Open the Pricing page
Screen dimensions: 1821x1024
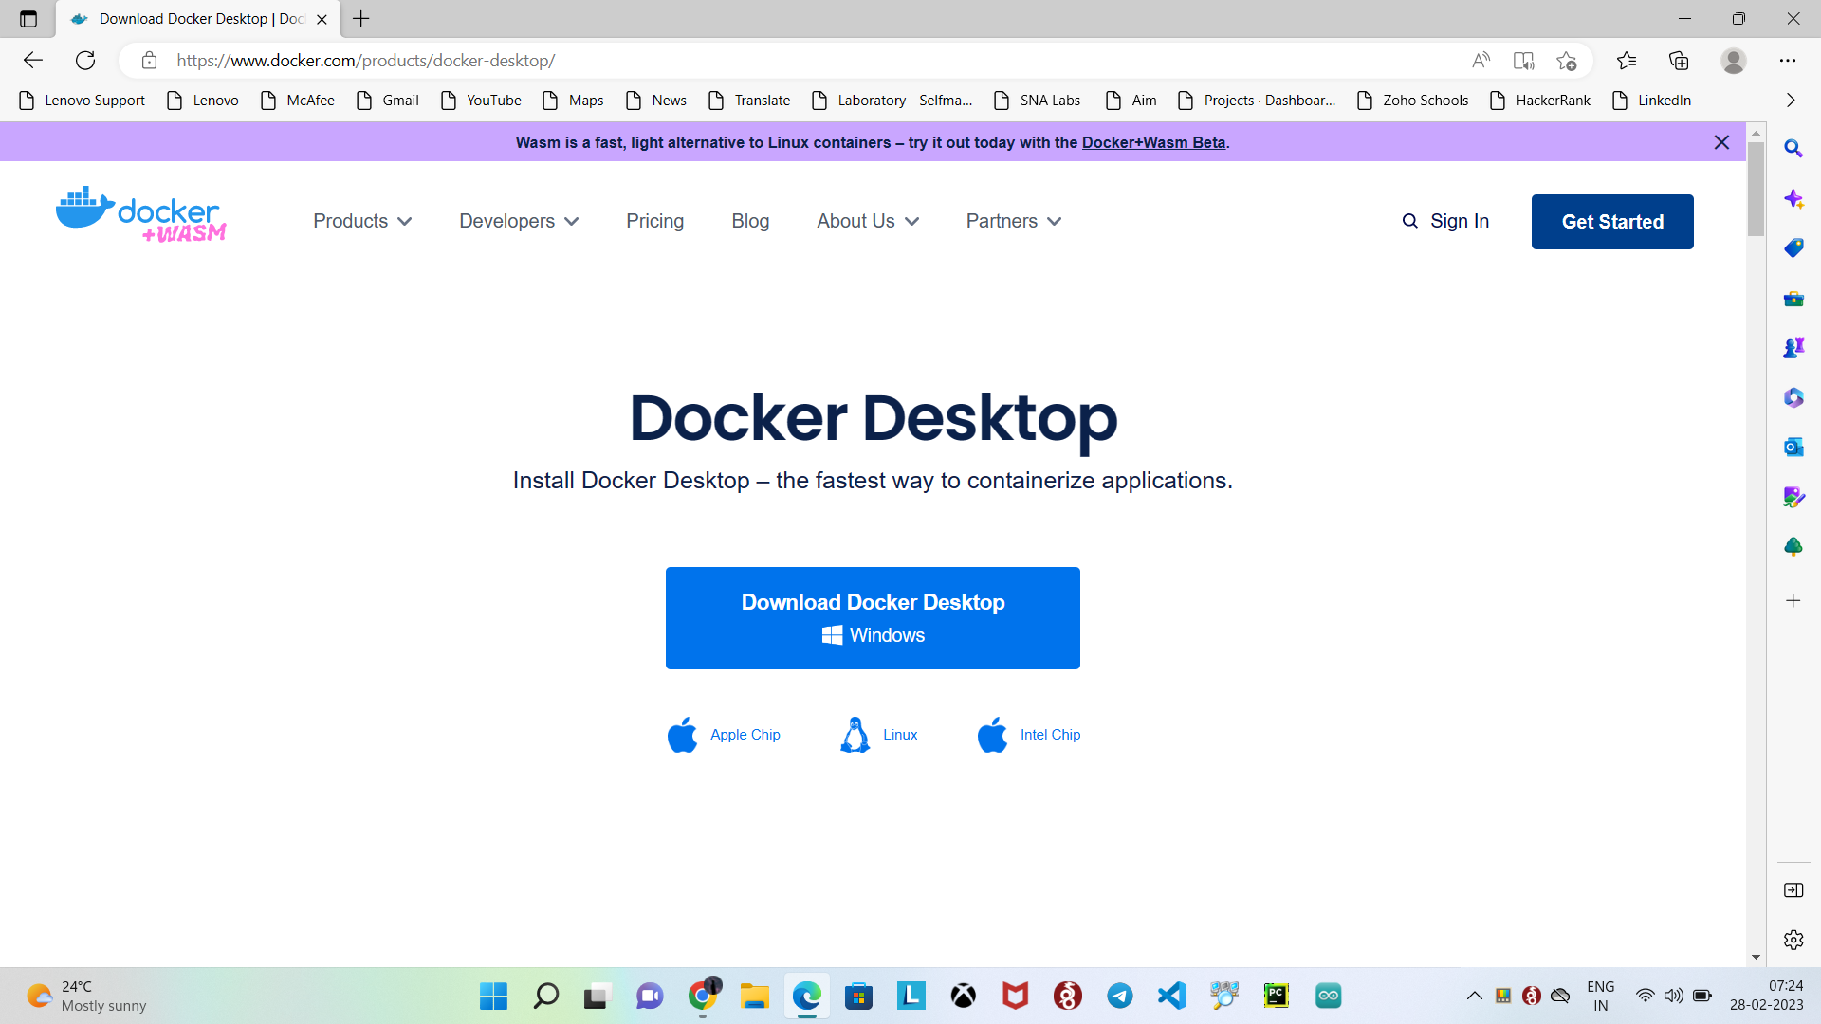[654, 221]
